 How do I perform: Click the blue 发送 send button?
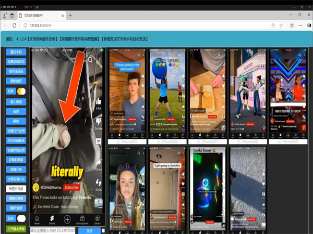point(89,230)
